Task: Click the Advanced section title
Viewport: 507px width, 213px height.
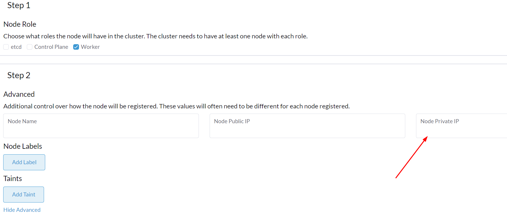Action: point(19,94)
